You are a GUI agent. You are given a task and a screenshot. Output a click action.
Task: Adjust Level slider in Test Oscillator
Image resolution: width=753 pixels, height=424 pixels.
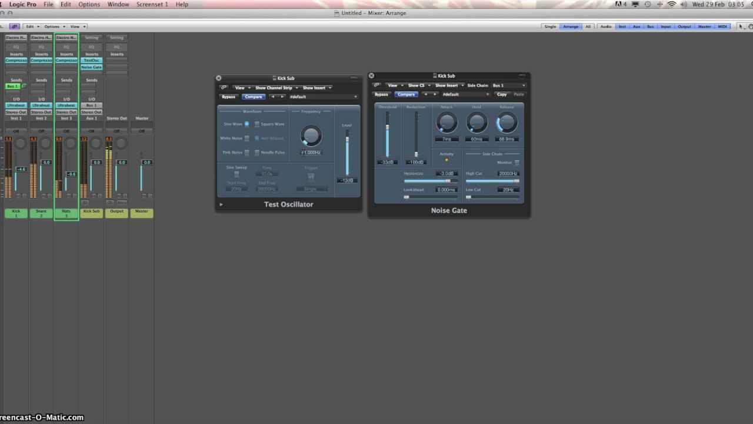coord(347,152)
